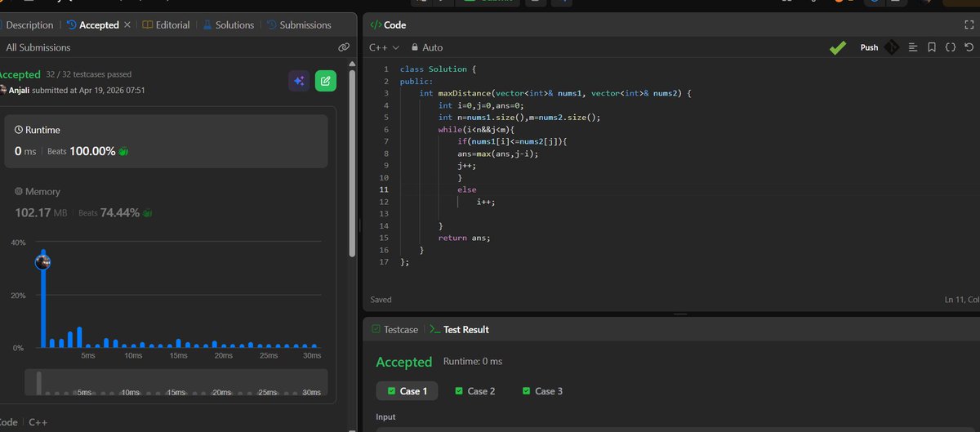Switch to the Testcase tab
The height and width of the screenshot is (432, 980).
click(394, 329)
